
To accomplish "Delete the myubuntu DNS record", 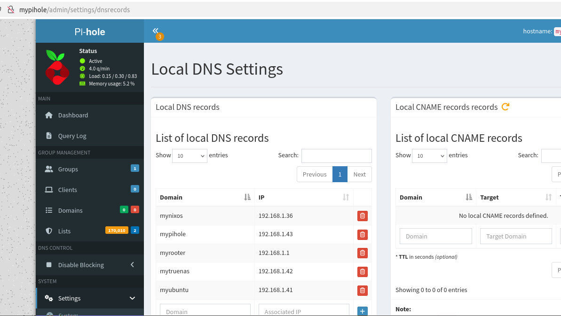I will 362,290.
